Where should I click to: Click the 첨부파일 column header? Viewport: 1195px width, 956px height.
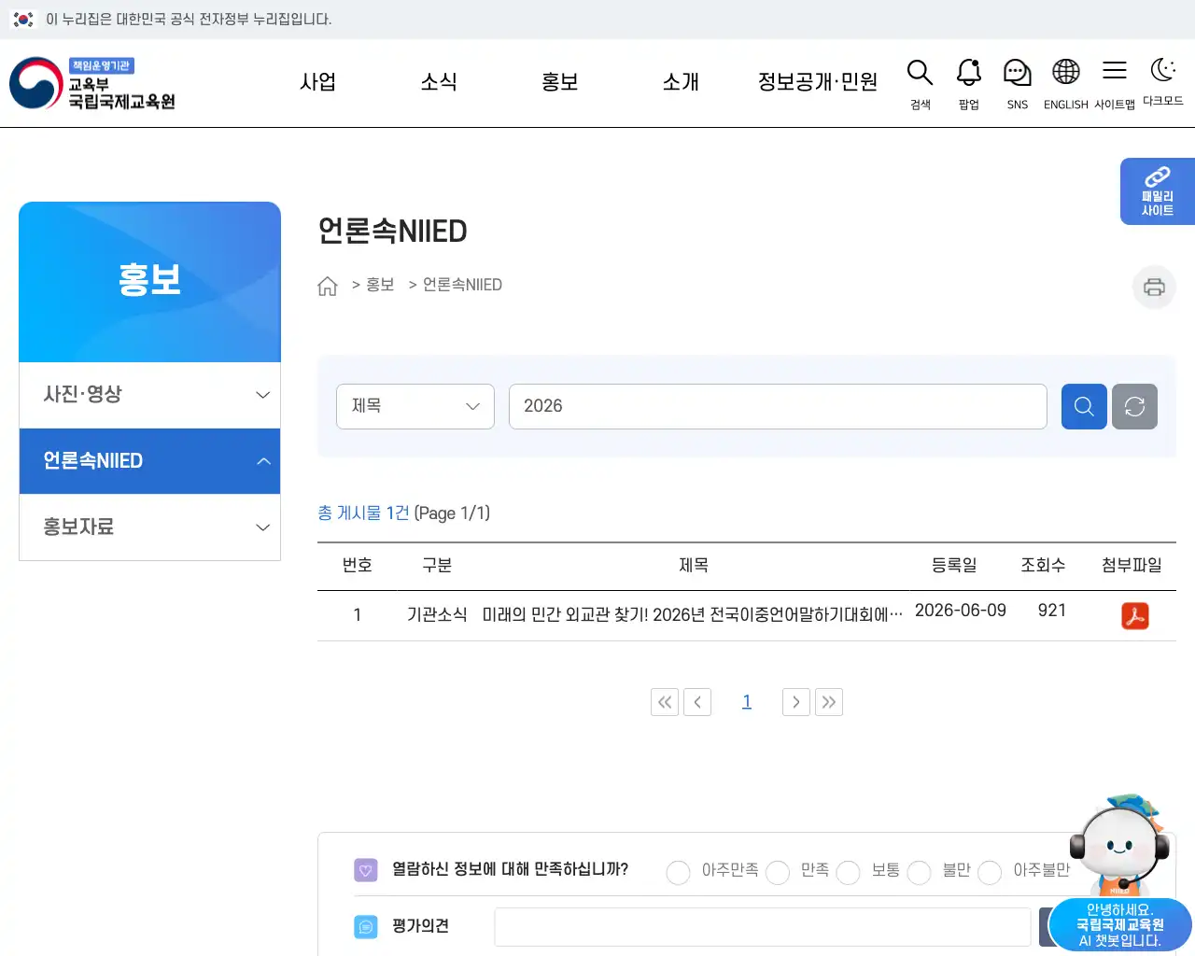1132,566
